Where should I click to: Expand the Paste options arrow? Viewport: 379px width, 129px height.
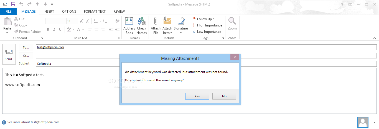tap(7, 33)
